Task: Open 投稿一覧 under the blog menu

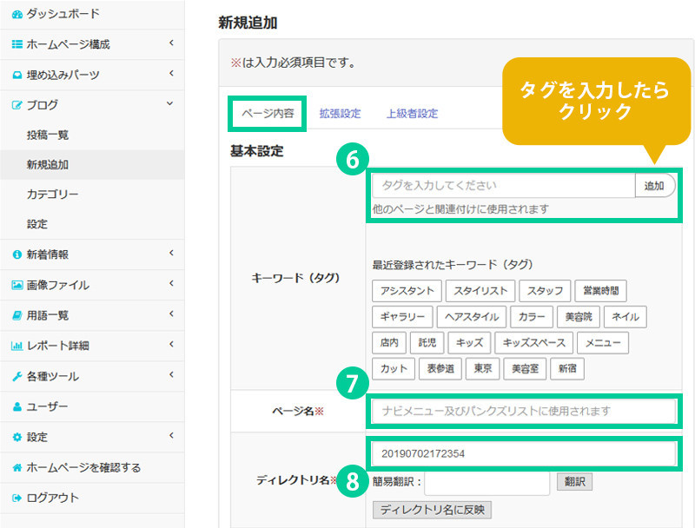Action: coord(48,135)
